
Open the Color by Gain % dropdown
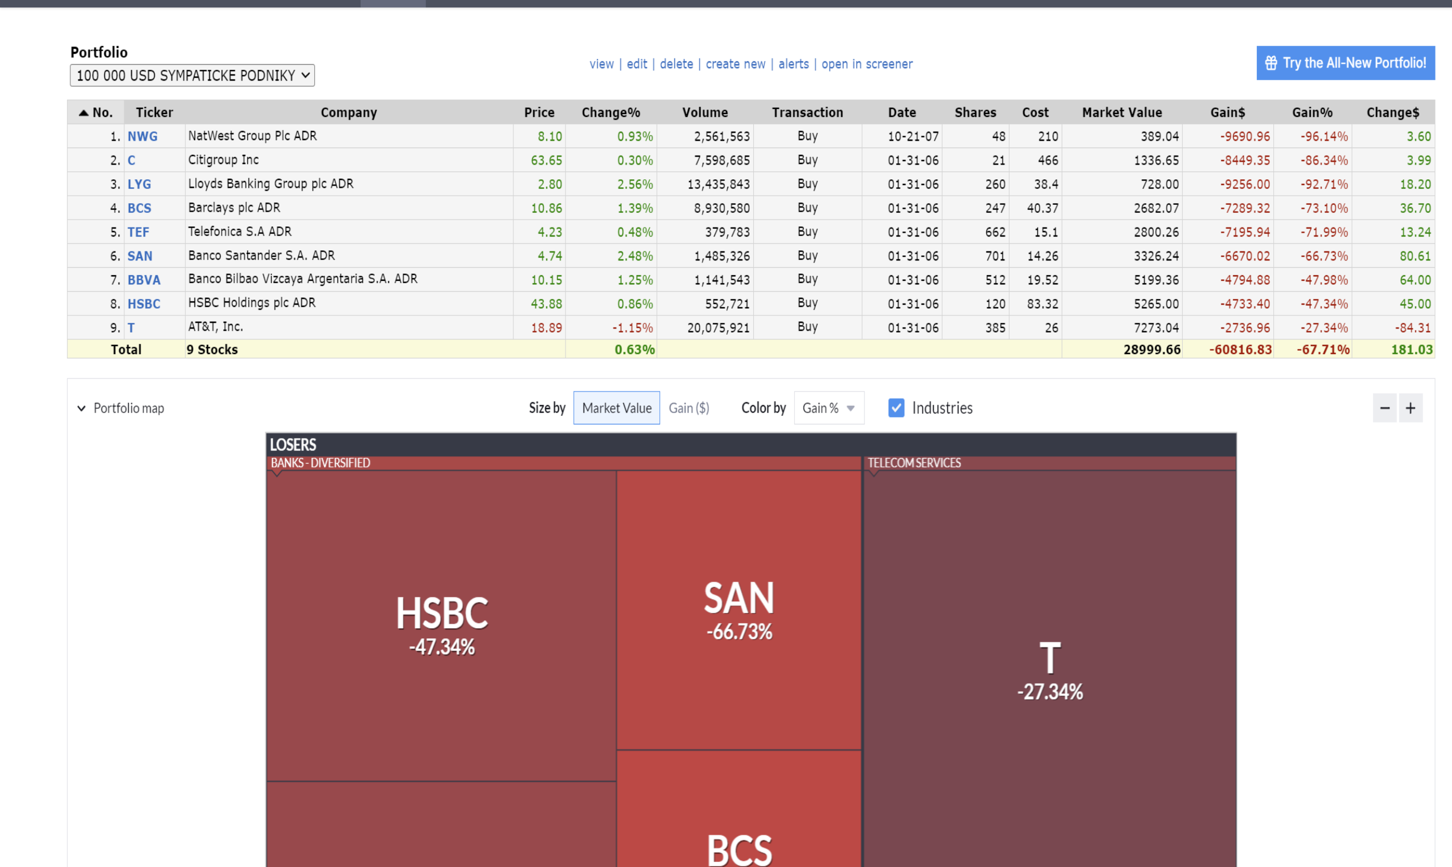828,408
